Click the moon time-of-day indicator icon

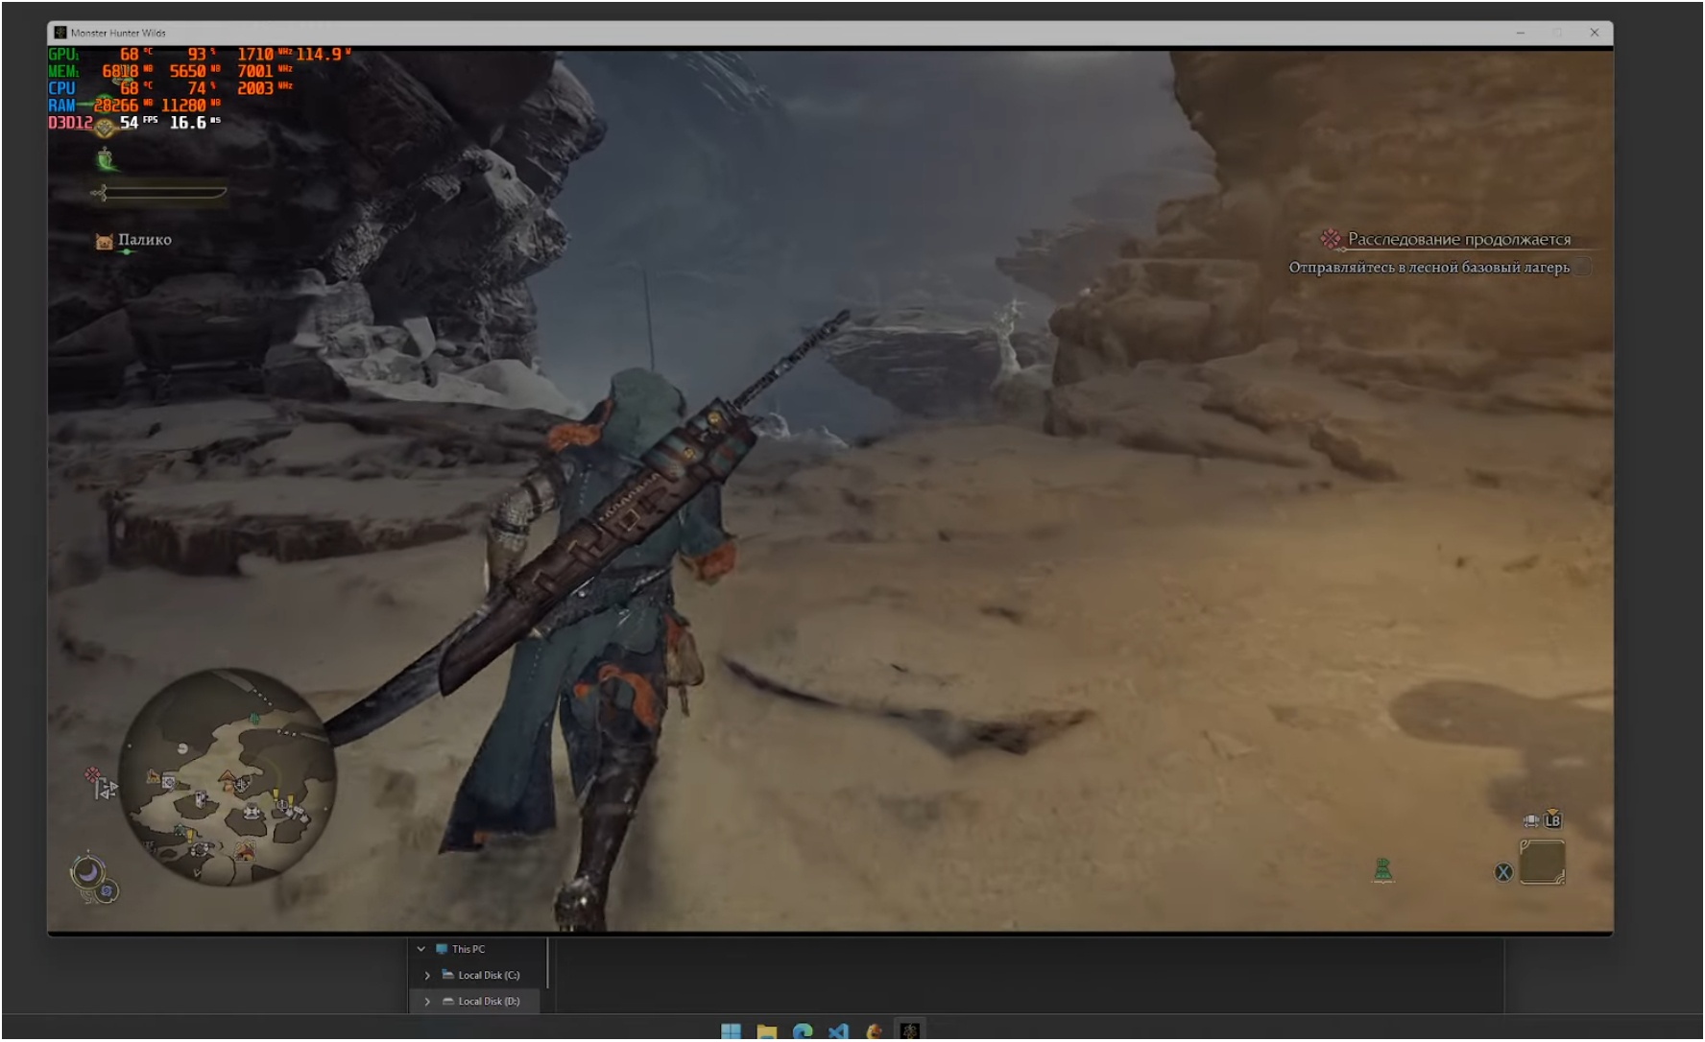point(88,872)
